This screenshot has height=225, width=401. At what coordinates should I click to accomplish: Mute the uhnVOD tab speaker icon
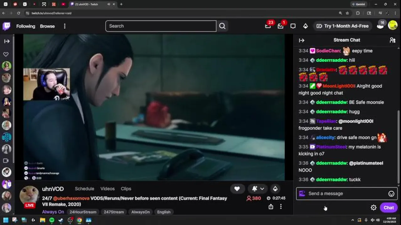pos(109,4)
